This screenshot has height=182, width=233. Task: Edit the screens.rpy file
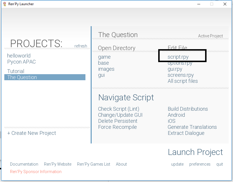tap(181, 75)
